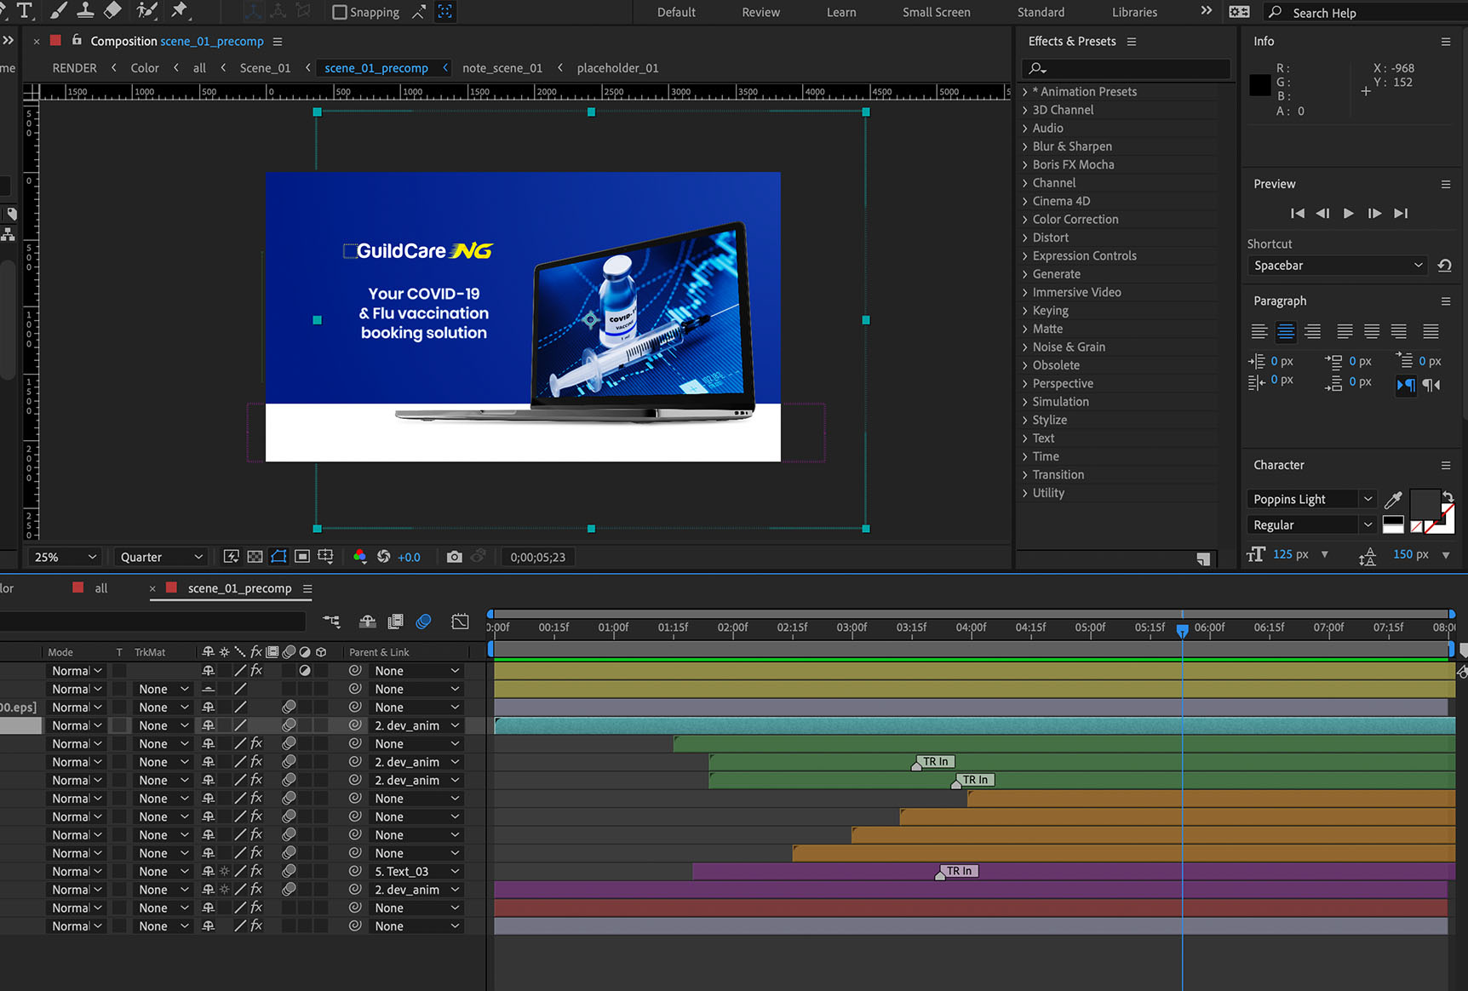Click the timeline current-time indicator handle
The image size is (1468, 991).
(x=1182, y=630)
